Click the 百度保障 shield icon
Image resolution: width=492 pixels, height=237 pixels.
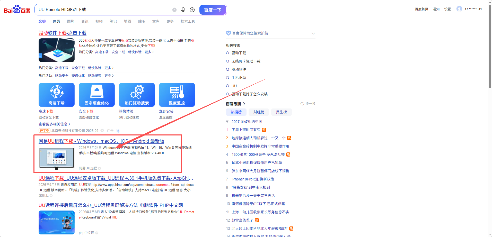[228, 33]
